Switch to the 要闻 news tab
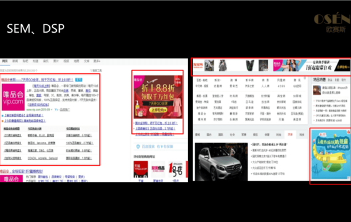Image resolution: width=351 pixels, height=222 pixels. pyautogui.click(x=198, y=134)
